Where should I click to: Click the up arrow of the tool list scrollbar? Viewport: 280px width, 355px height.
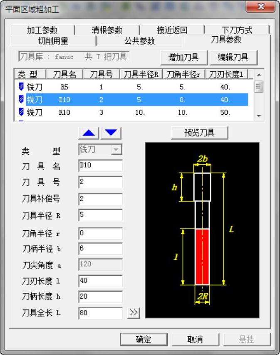click(259, 75)
